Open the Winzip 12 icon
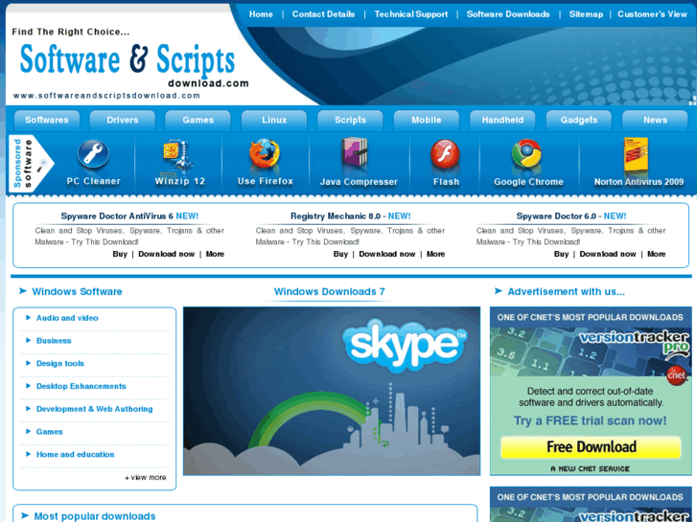The image size is (697, 522). point(177,155)
